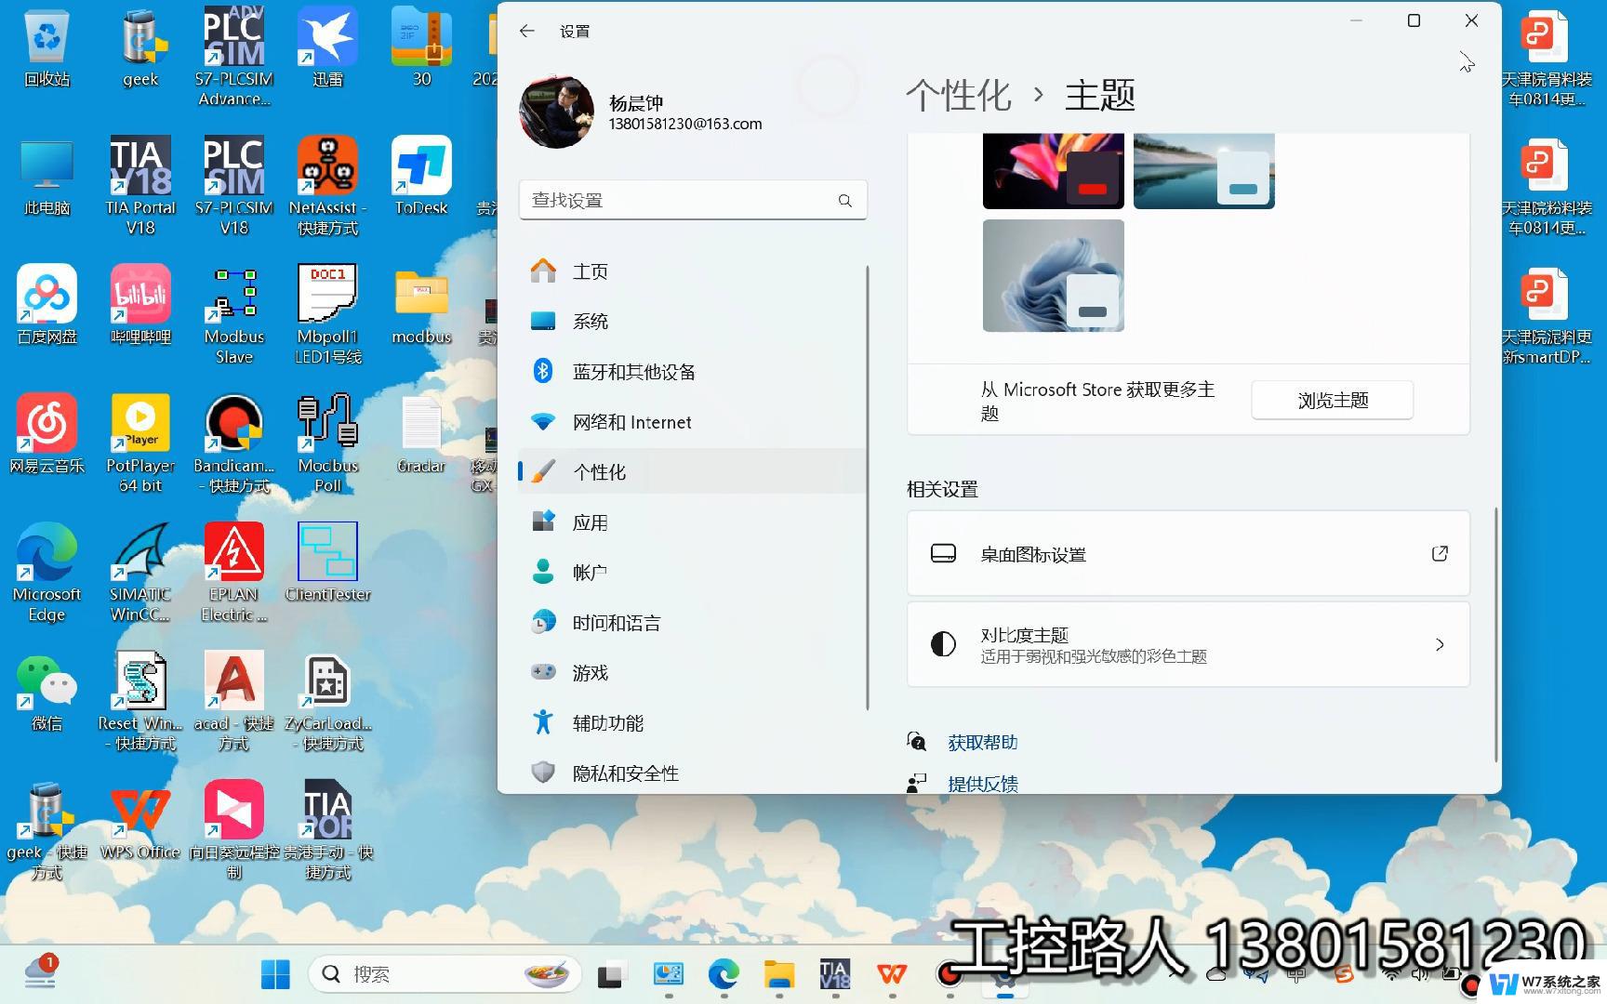Click the 获取帮助 link
The height and width of the screenshot is (1004, 1607).
click(982, 743)
